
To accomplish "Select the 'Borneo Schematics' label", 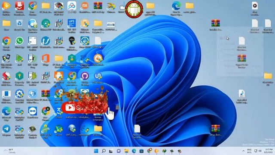I will [x=98, y=118].
